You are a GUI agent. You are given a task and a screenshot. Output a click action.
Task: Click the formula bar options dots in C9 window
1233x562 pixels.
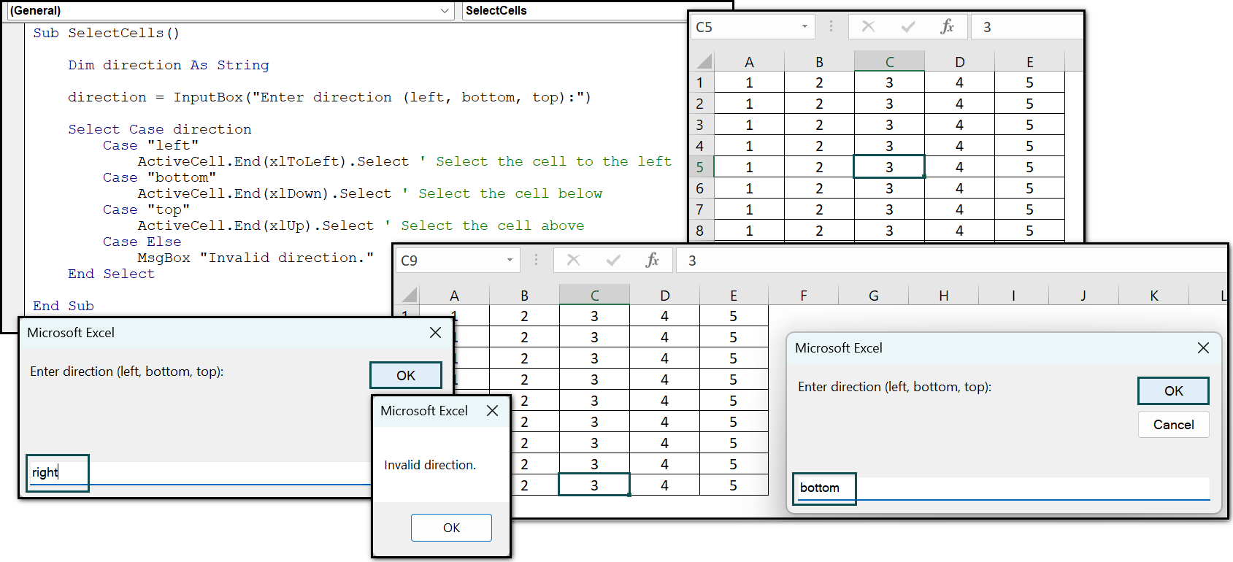click(x=536, y=260)
